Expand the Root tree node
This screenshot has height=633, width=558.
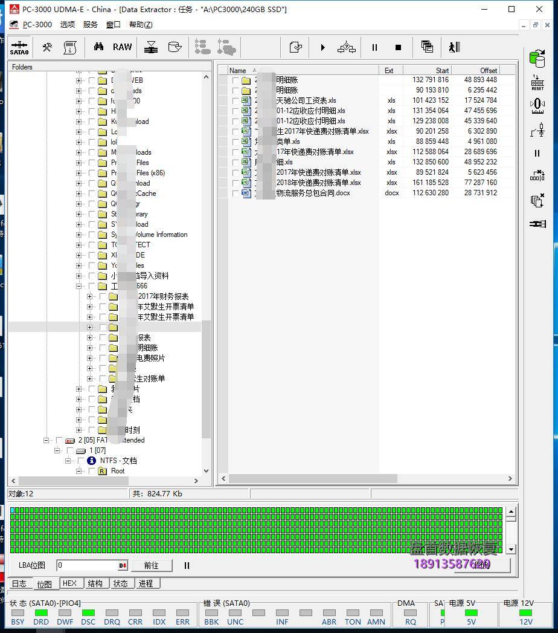tap(79, 471)
